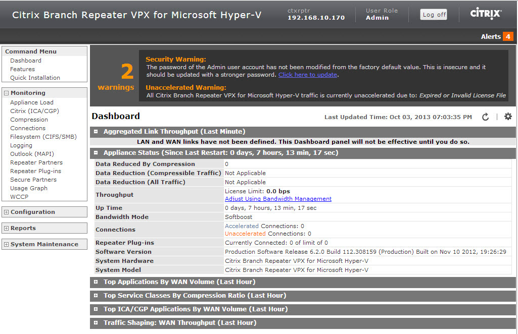
Task: Click the Last Updated Time text
Action: click(398, 117)
